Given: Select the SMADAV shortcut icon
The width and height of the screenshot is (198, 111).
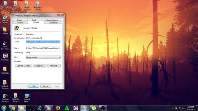Looking at the screenshot, I should pyautogui.click(x=16, y=98).
